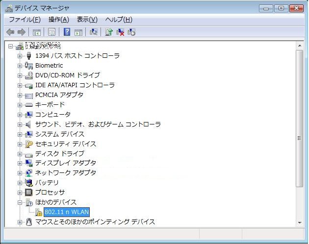Click the sound controller speaker icon
This screenshot has height=244, width=309.
(28, 124)
